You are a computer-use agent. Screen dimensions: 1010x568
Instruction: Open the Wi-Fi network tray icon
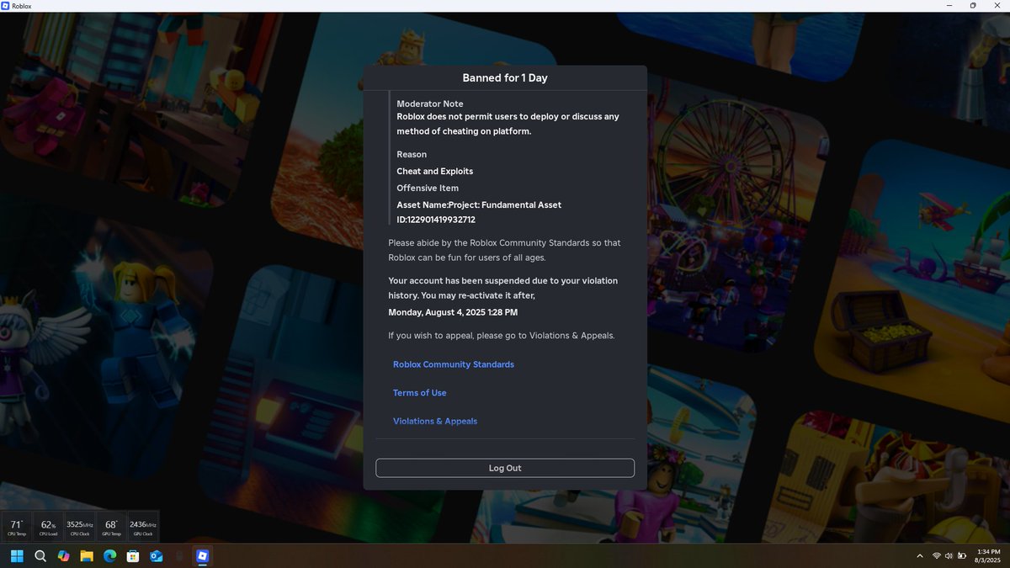[x=936, y=556]
